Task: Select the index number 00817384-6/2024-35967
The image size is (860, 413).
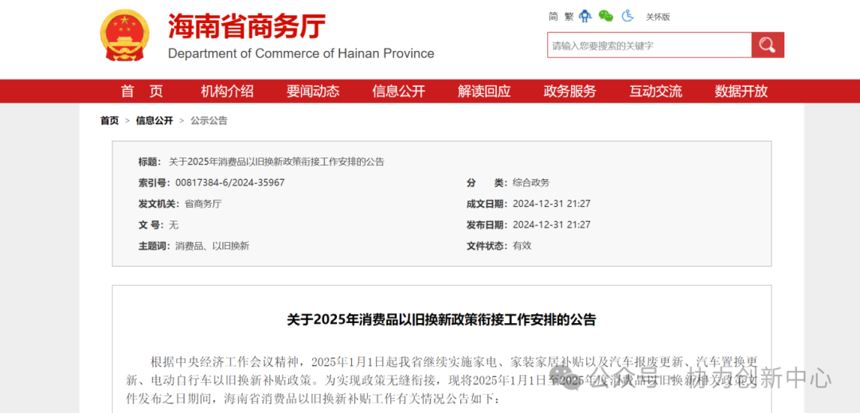Action: pos(230,182)
